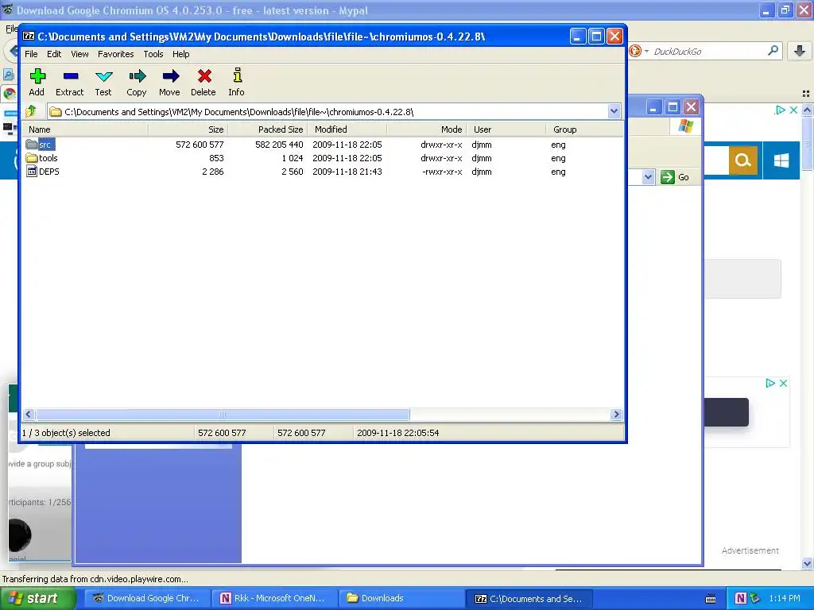The width and height of the screenshot is (814, 610).
Task: Close the lower advertisement X
Action: tap(783, 383)
